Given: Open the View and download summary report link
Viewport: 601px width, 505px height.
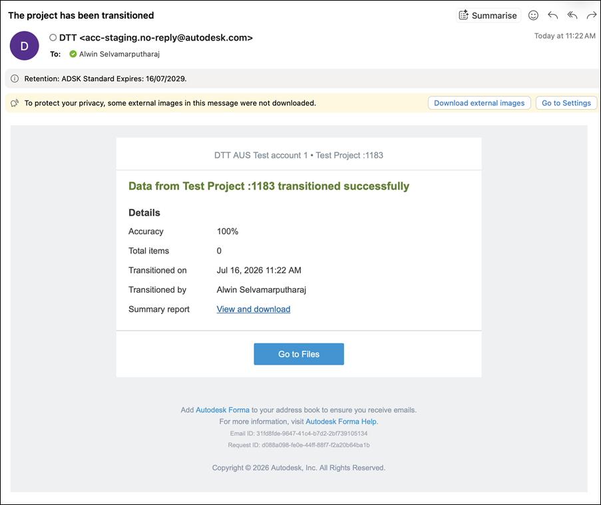Looking at the screenshot, I should point(254,309).
